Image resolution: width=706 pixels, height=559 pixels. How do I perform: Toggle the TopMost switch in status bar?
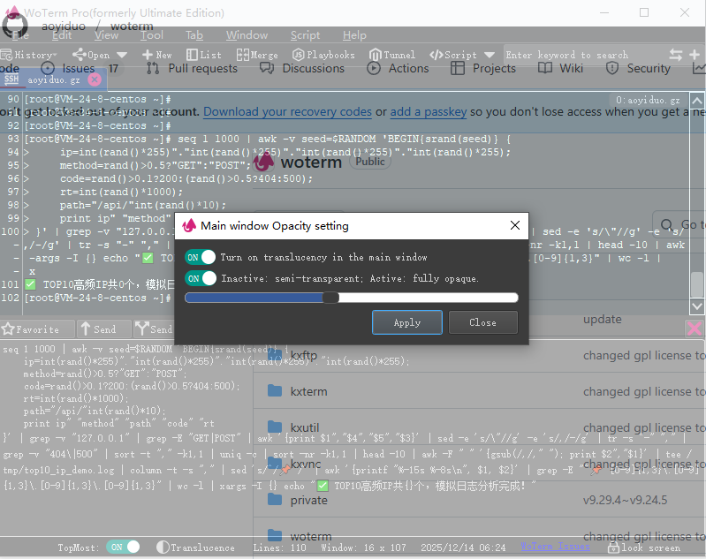tap(123, 547)
